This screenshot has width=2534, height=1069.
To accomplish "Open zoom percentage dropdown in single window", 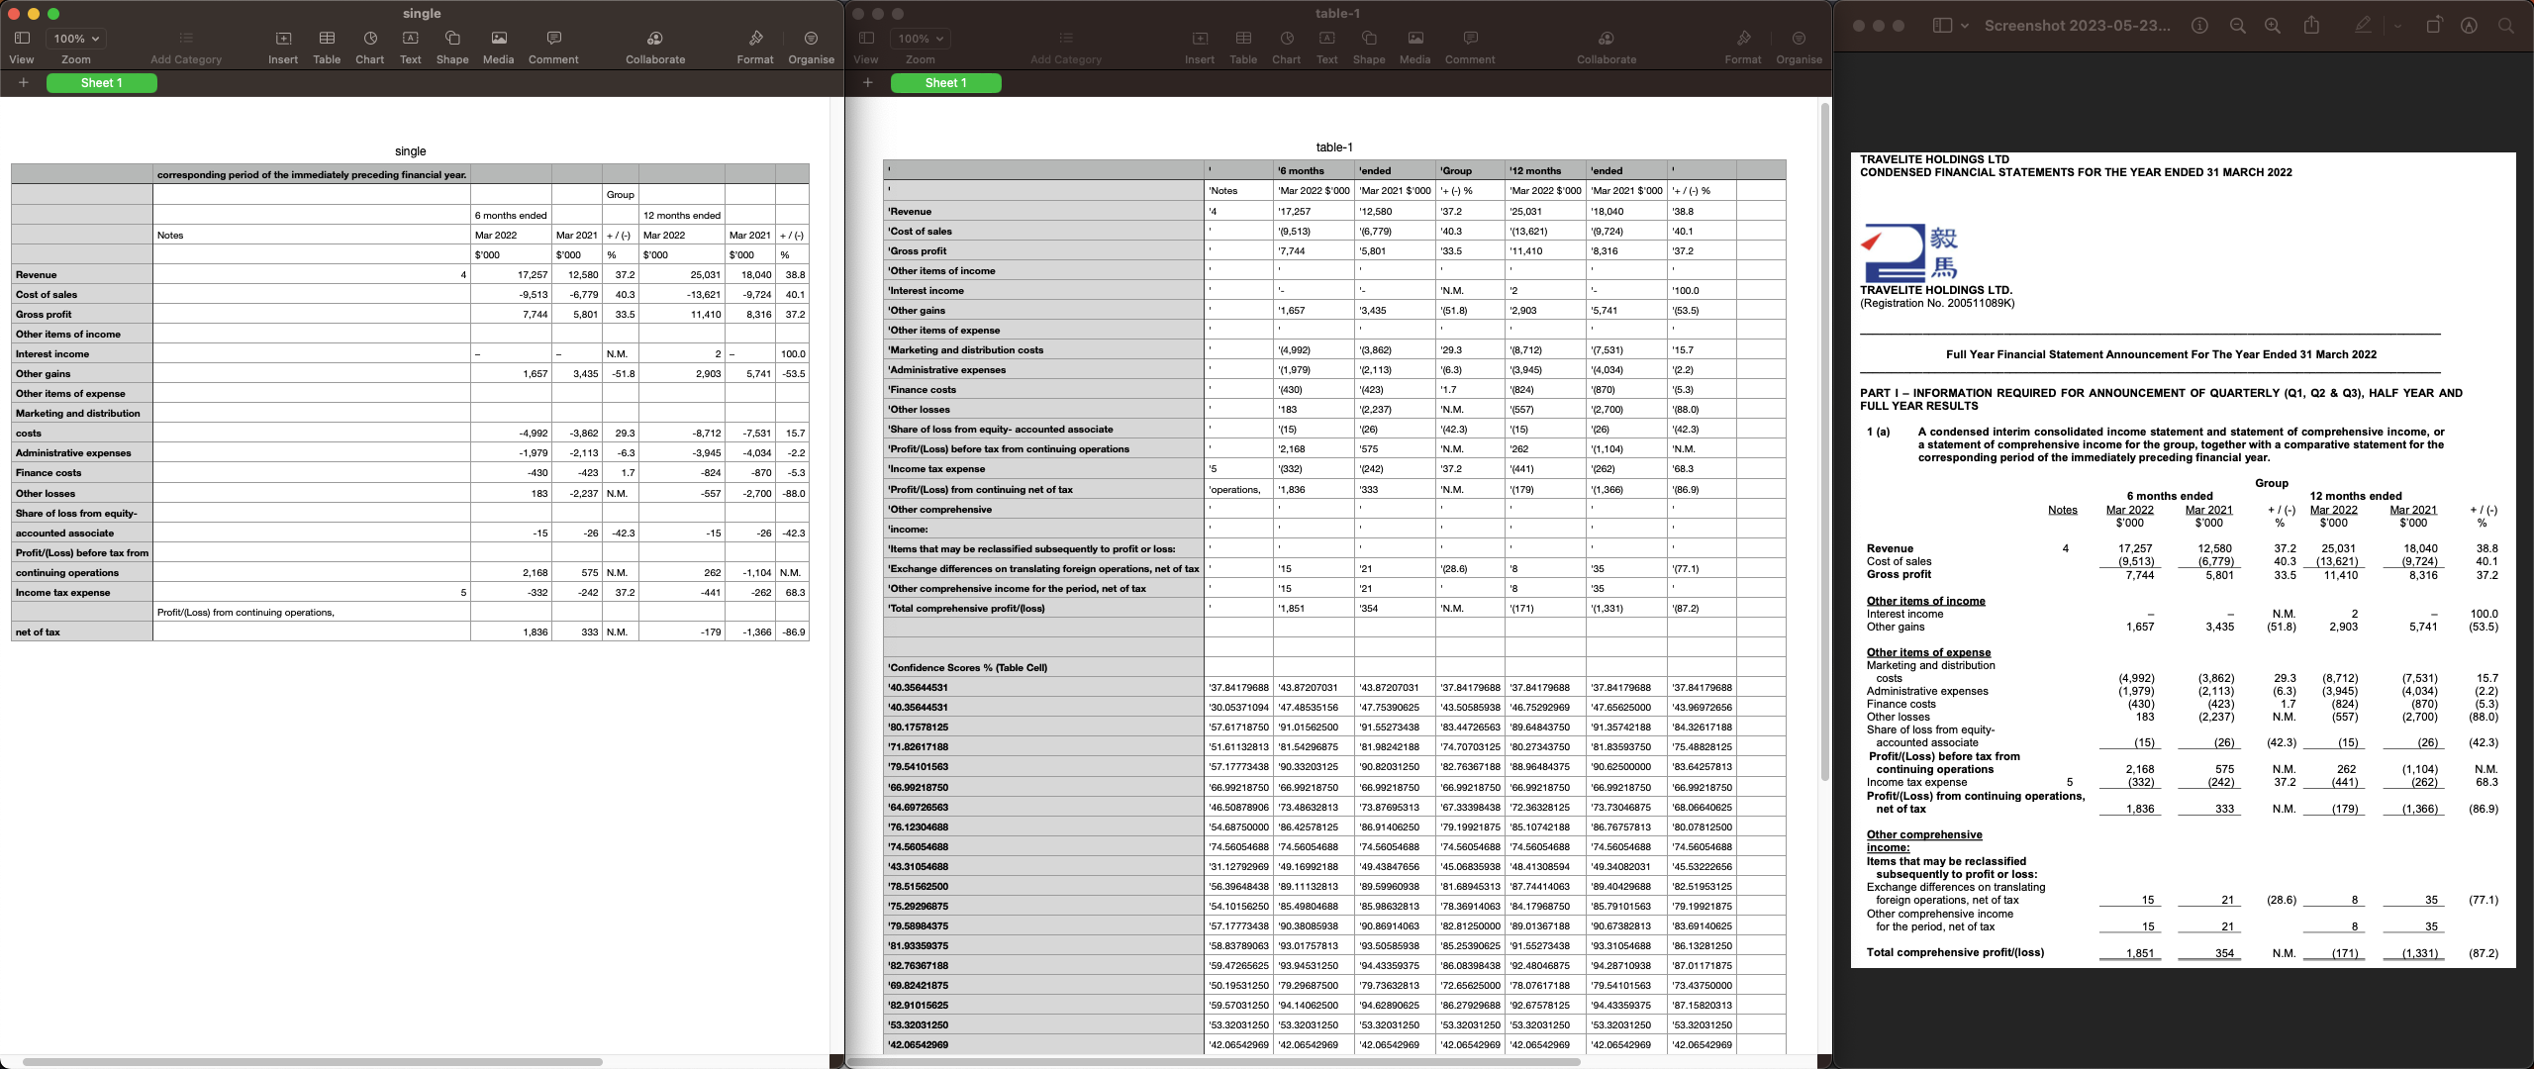I will click(76, 39).
